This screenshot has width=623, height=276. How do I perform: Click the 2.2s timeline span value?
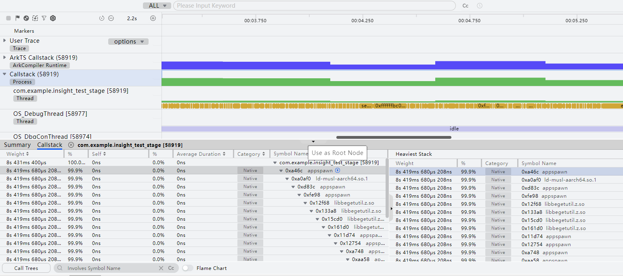tap(132, 19)
